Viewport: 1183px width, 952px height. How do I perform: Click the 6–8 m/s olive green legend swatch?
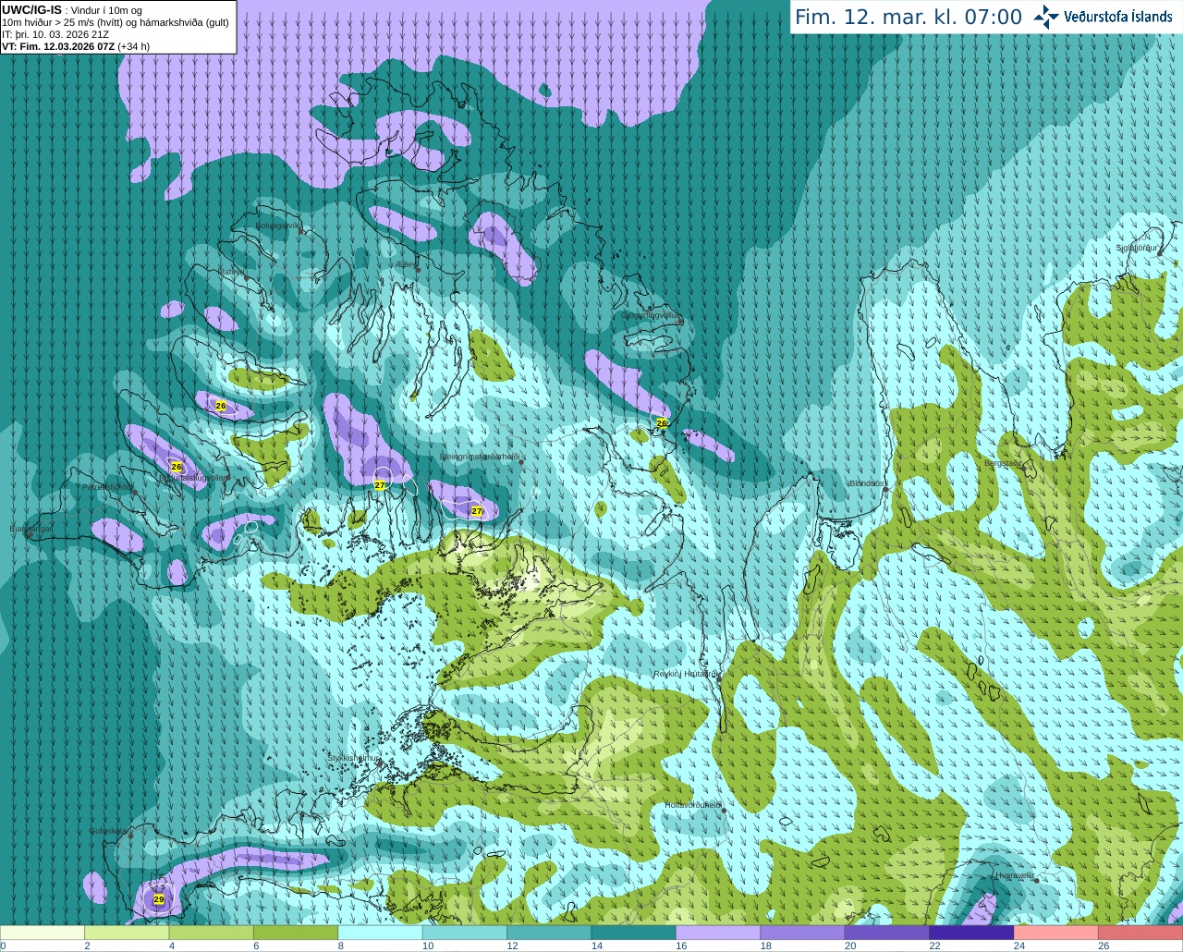(296, 933)
